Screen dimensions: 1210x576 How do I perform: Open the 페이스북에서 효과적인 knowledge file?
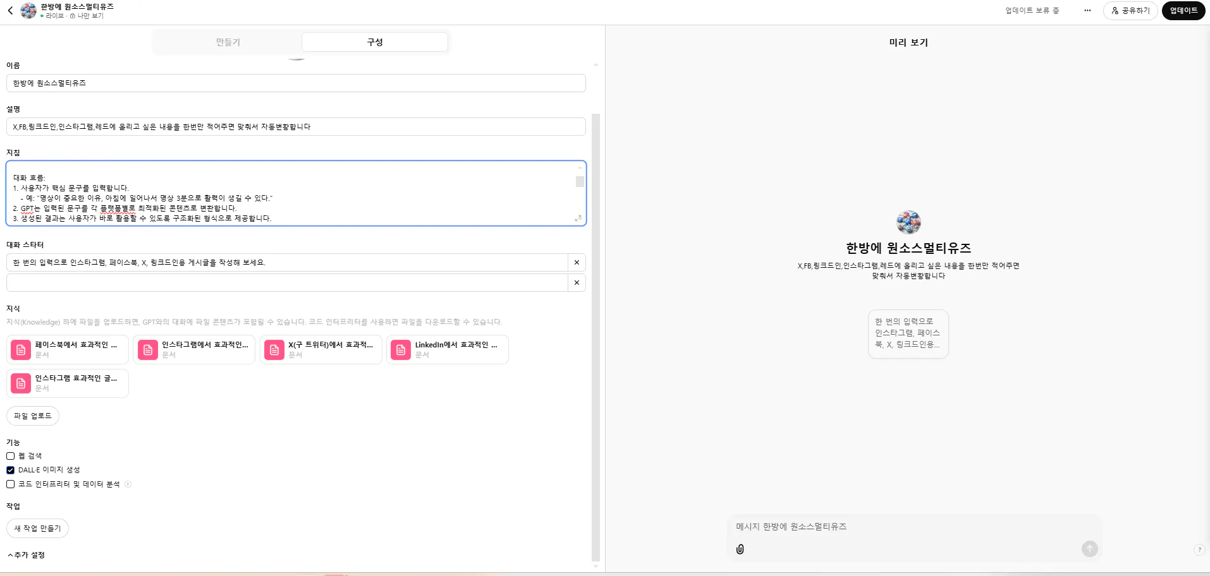68,350
